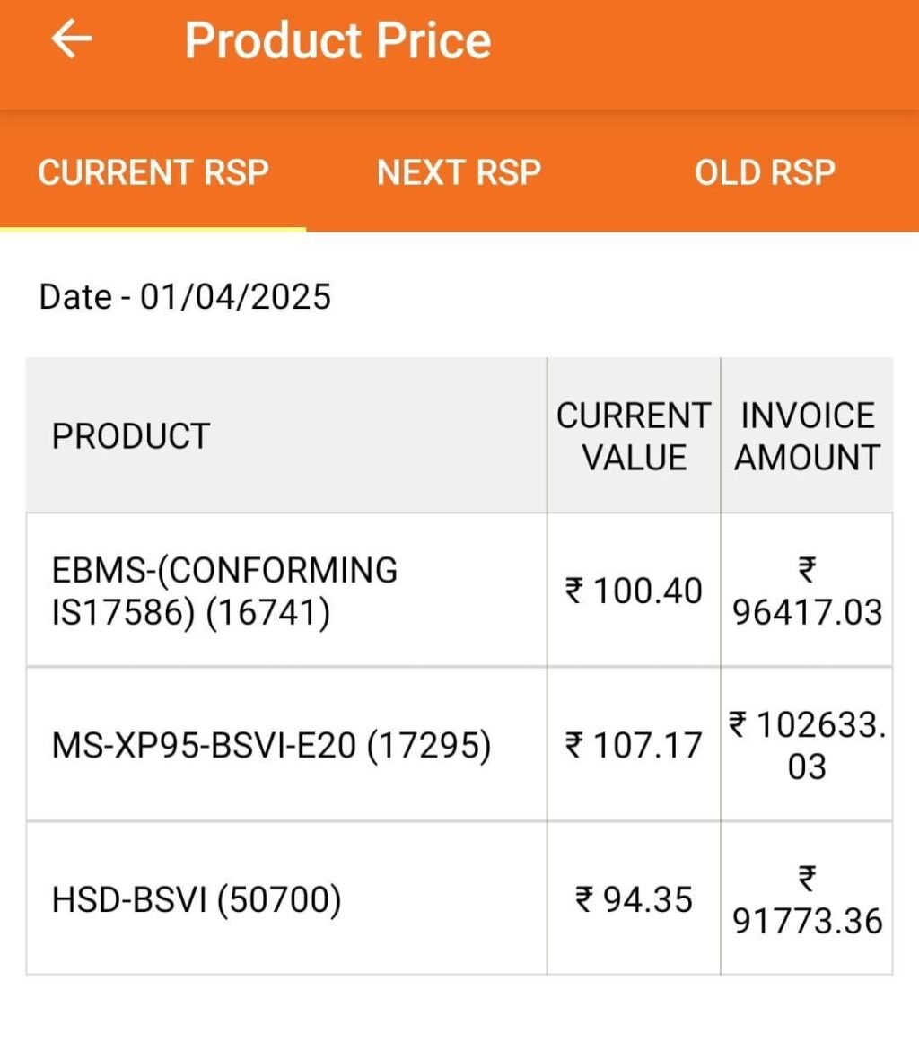Tap the rupee symbol above 91773.36

(807, 878)
